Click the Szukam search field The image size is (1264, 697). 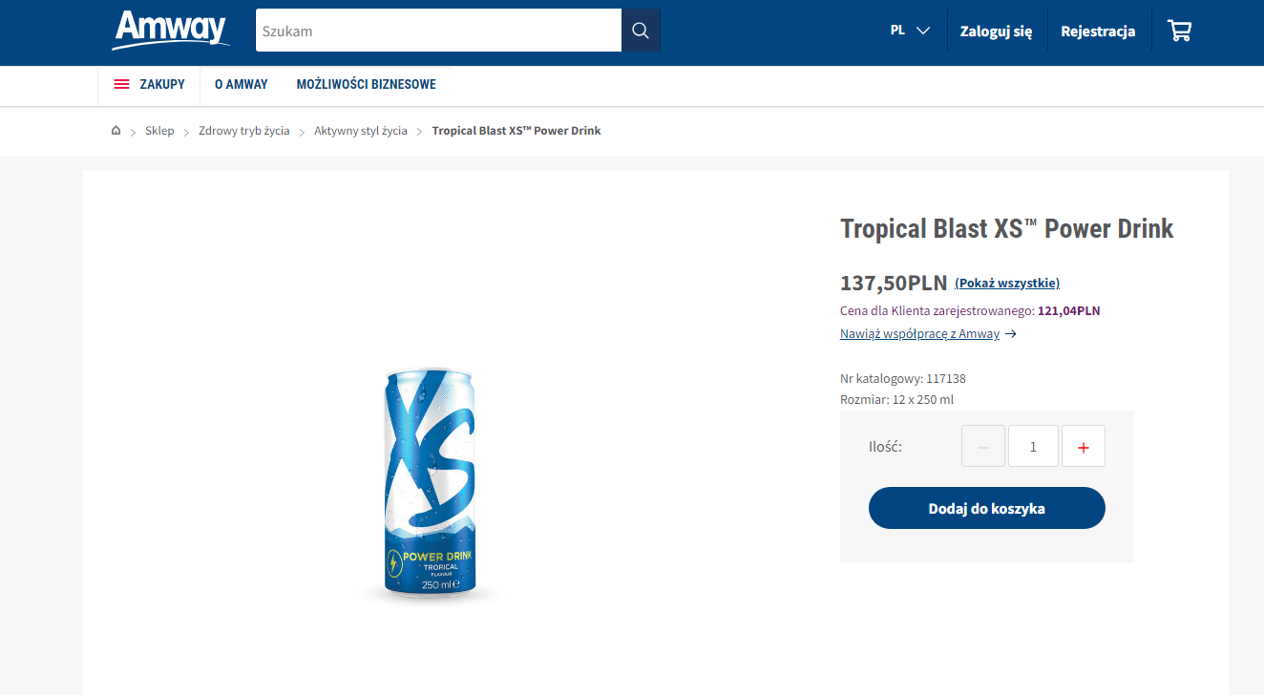[438, 31]
